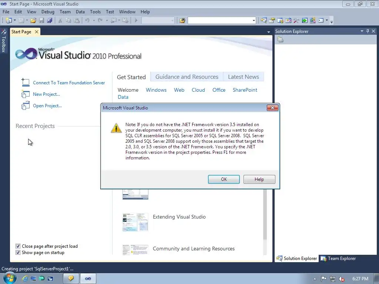Open the File menu

coord(6,12)
